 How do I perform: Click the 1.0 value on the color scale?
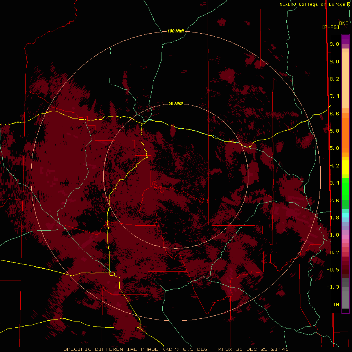click(334, 235)
